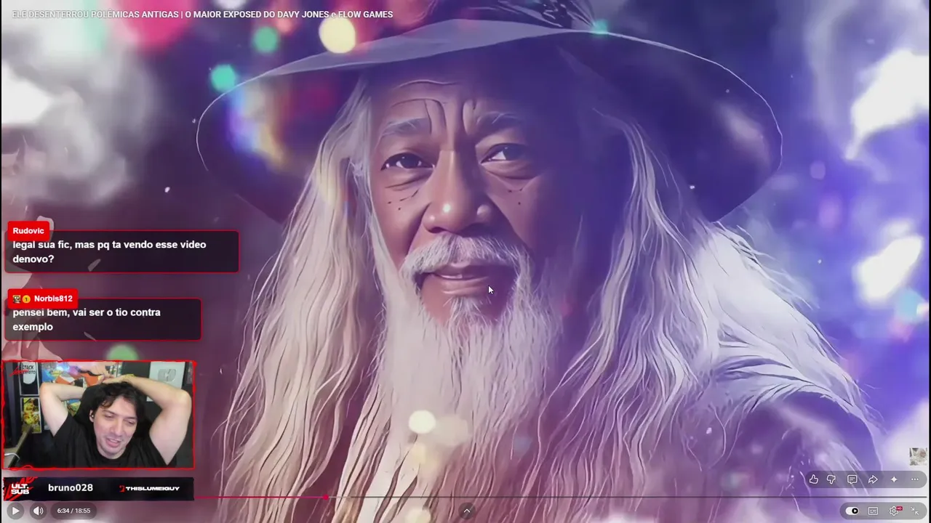Toggle the autoplay switch
Screen dimensions: 931x523
[x=851, y=511]
